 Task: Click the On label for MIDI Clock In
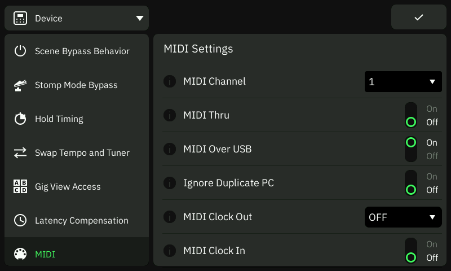[432, 244]
